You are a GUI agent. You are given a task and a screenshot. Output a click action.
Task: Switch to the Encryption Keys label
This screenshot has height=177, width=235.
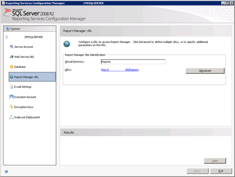click(24, 107)
